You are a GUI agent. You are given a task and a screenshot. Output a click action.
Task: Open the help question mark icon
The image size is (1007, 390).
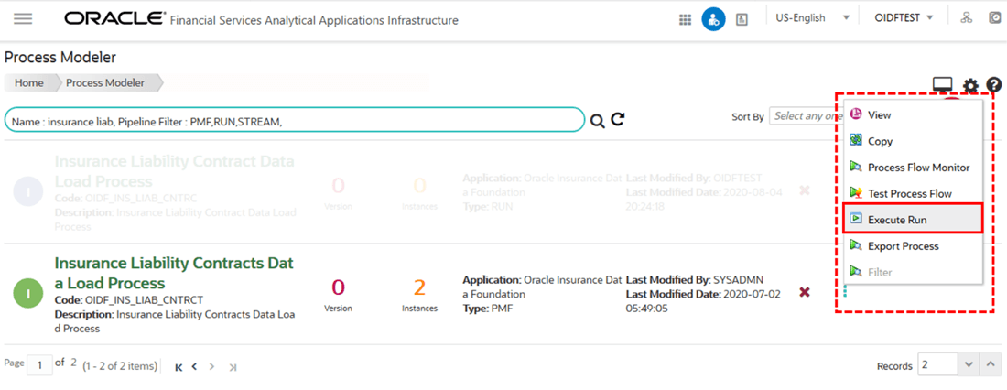[994, 84]
